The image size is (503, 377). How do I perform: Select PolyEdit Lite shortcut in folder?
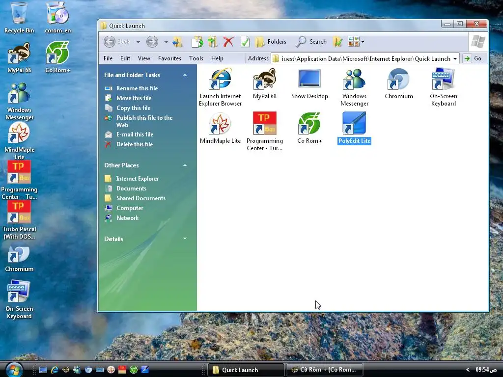[354, 128]
